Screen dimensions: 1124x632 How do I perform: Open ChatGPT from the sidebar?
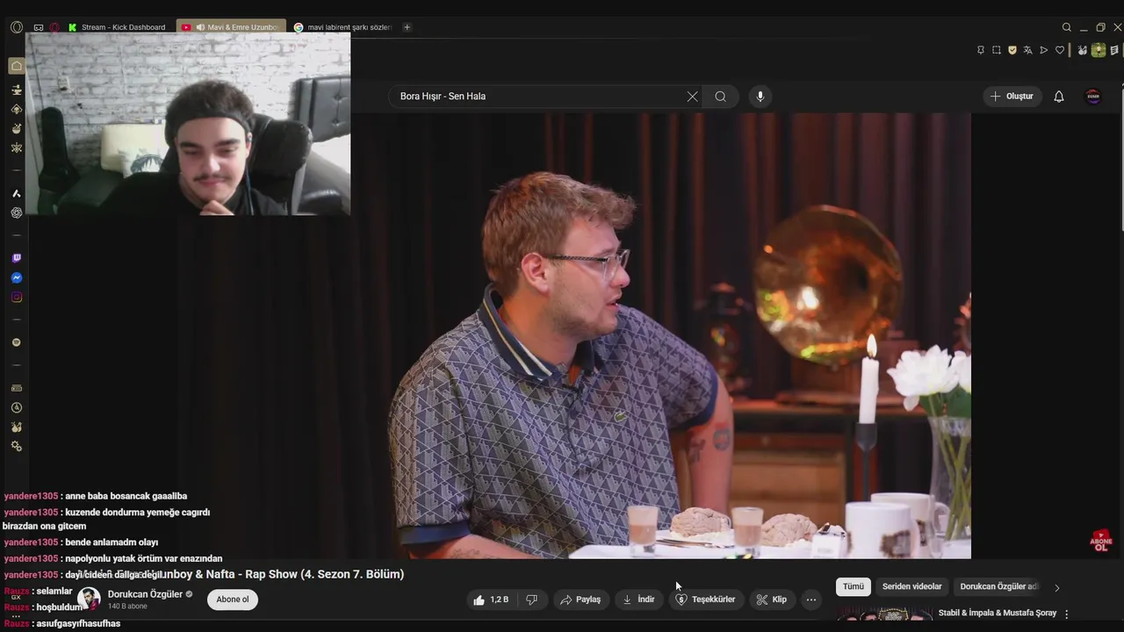(x=17, y=212)
